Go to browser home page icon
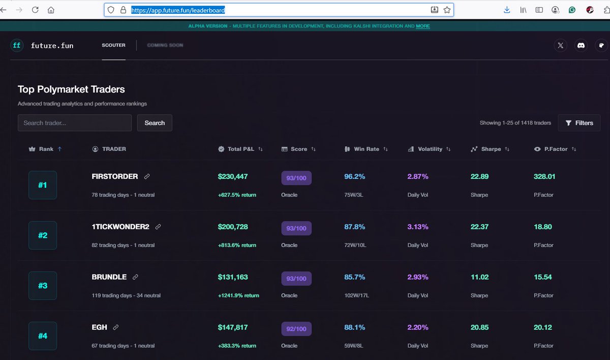The width and height of the screenshot is (610, 360). click(51, 10)
